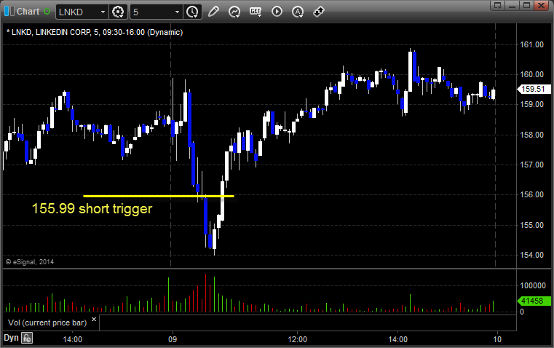Select the yellow short trigger horizontal line
Image resolution: width=554 pixels, height=348 pixels.
tap(158, 196)
